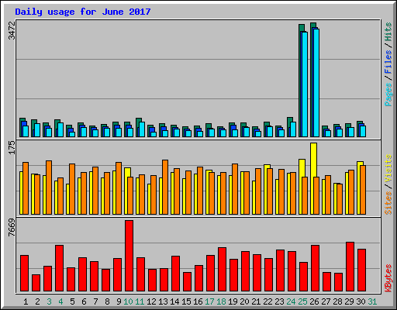
Task: Click the day 28 axis label
Action: click(337, 301)
